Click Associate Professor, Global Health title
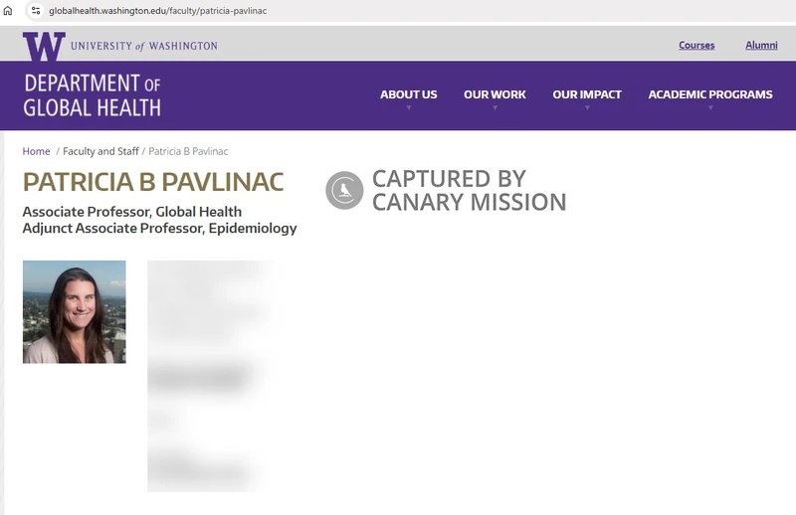This screenshot has height=515, width=796. pos(132,212)
